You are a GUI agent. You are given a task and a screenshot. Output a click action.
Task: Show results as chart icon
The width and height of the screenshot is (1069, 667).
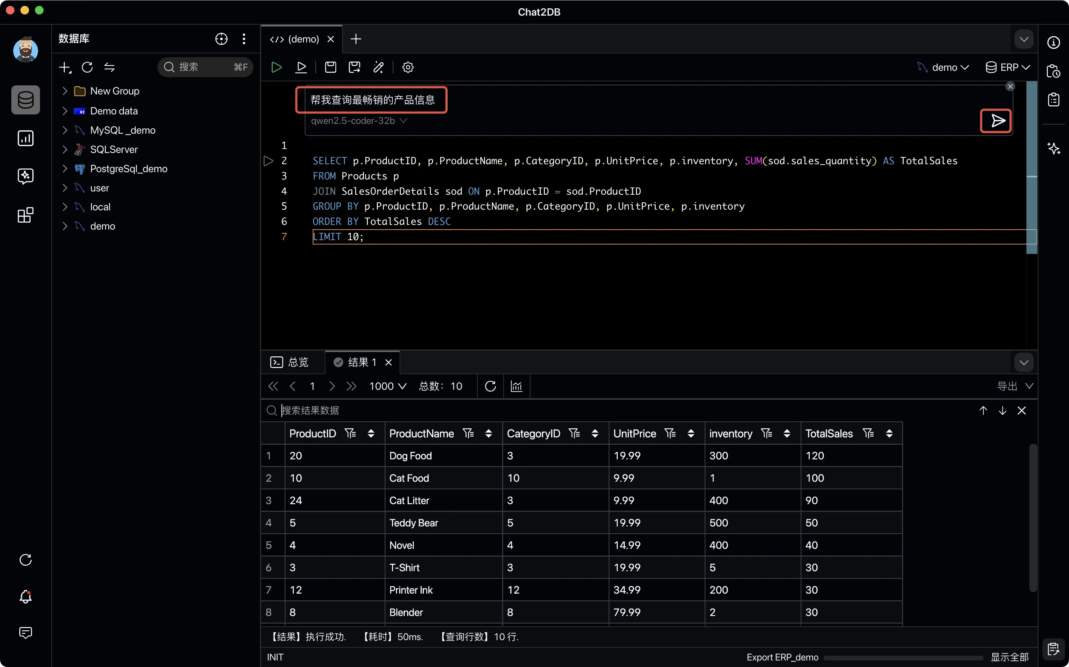coord(516,386)
